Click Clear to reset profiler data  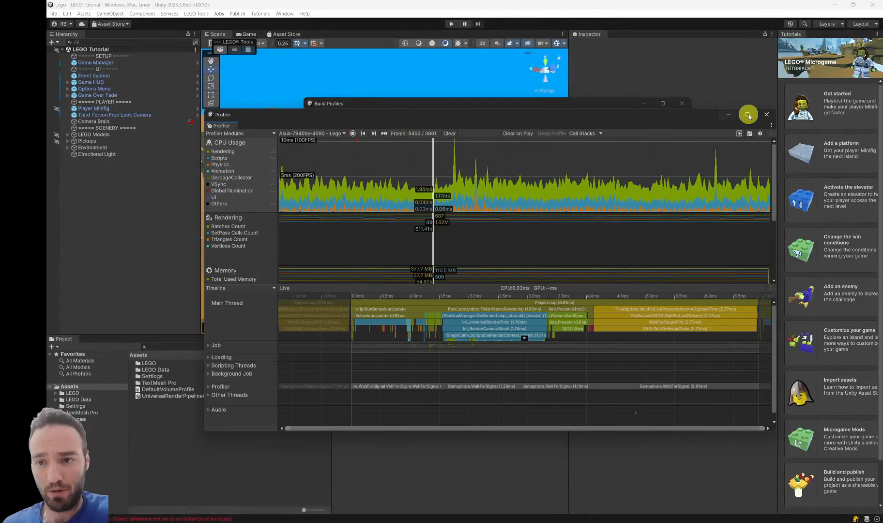coord(449,133)
